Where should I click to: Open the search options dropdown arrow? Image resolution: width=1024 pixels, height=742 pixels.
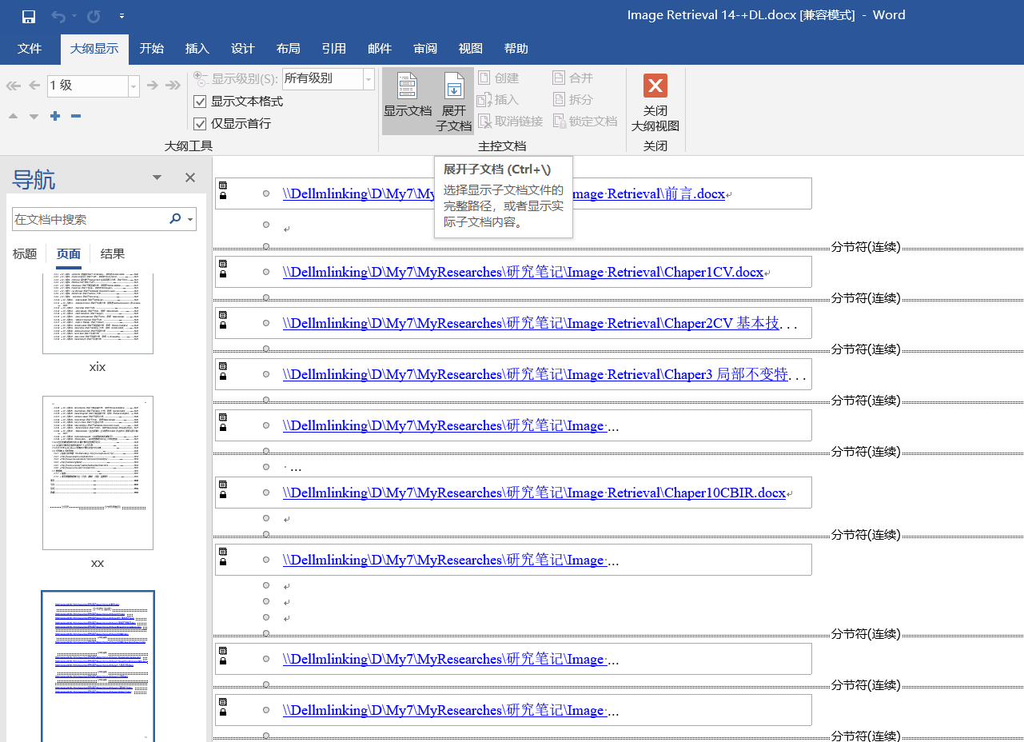[x=190, y=219]
